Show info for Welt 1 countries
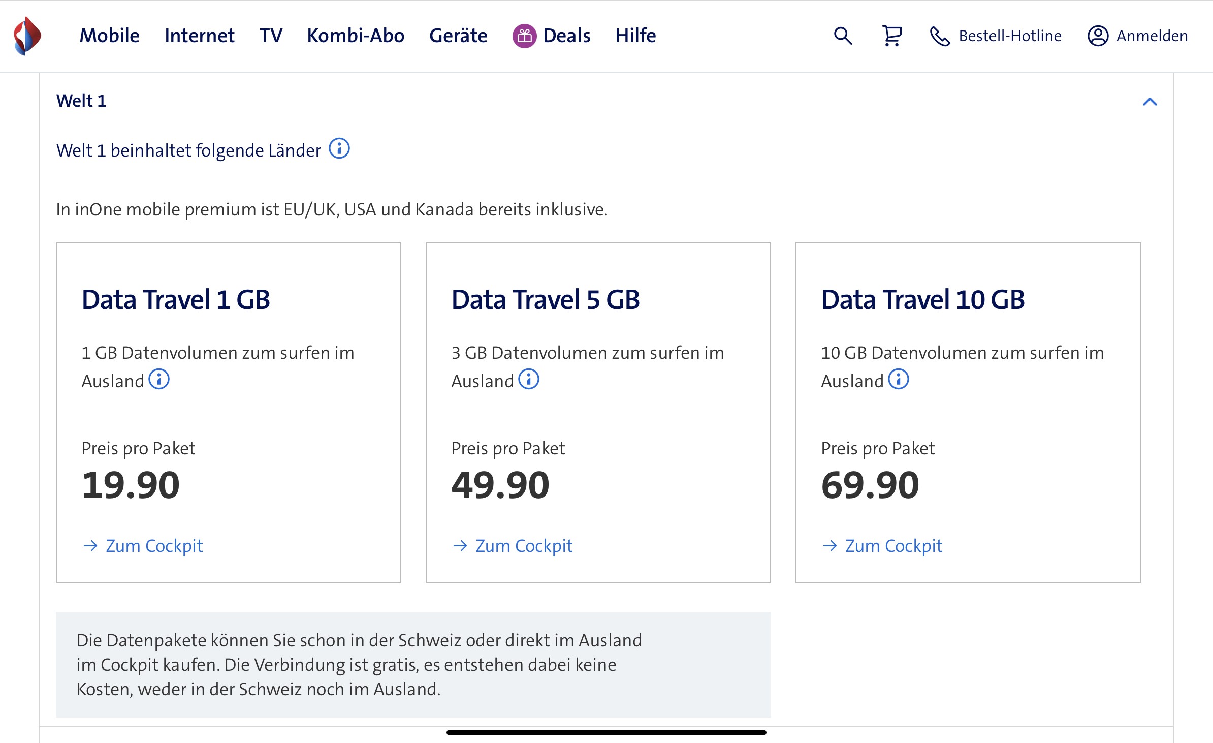This screenshot has height=743, width=1213. coord(339,149)
